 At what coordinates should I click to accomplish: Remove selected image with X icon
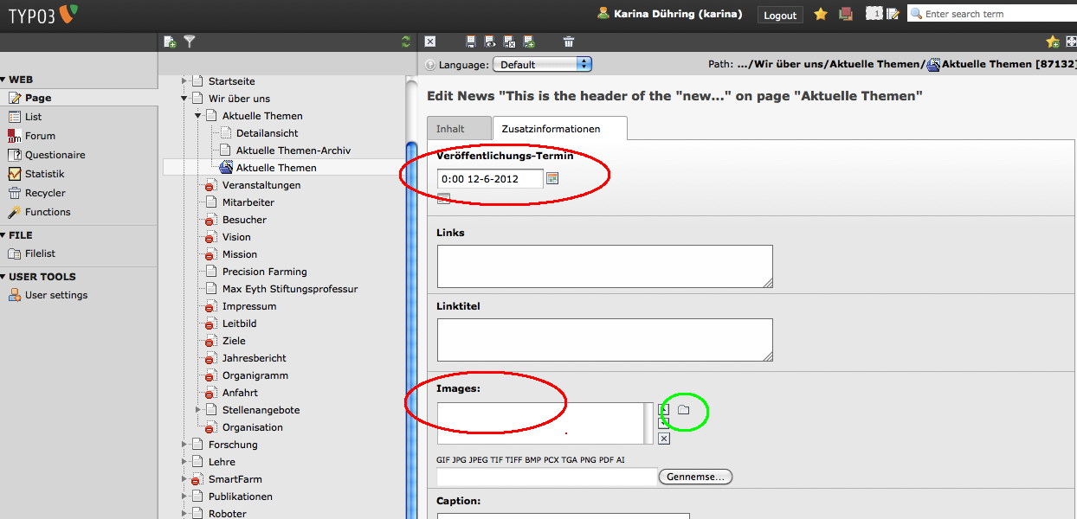coord(664,439)
